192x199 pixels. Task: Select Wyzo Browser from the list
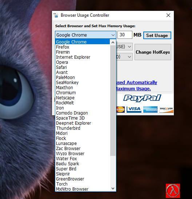click(83, 154)
